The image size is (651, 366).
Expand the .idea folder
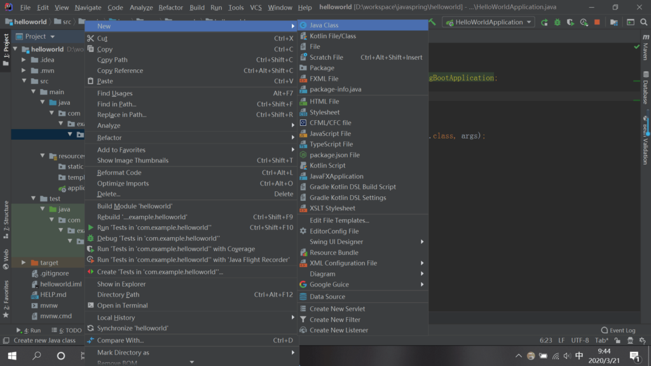tap(24, 60)
